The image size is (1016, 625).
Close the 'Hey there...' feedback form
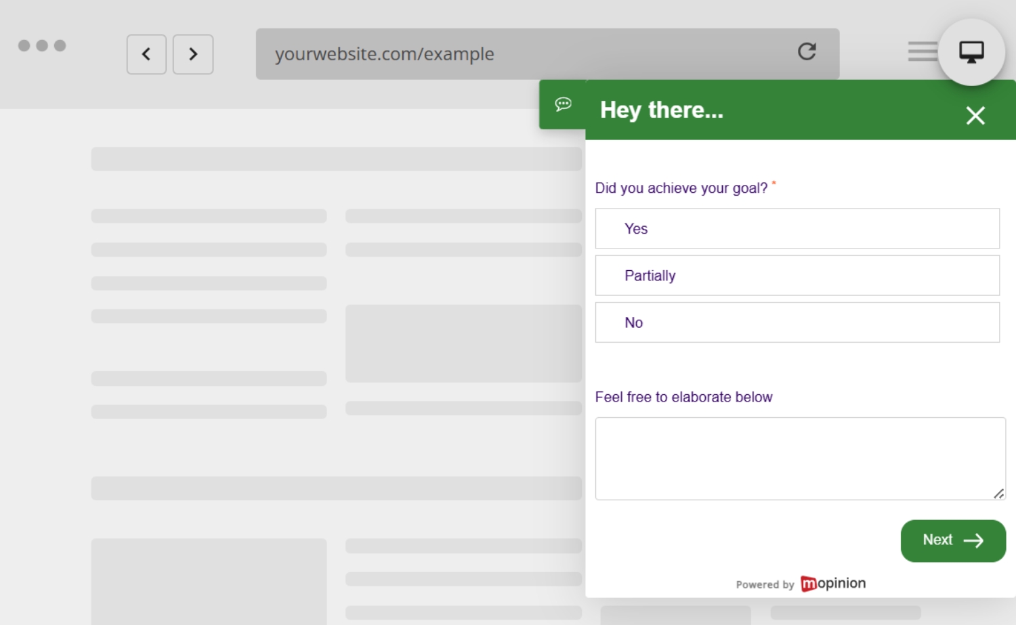(975, 116)
